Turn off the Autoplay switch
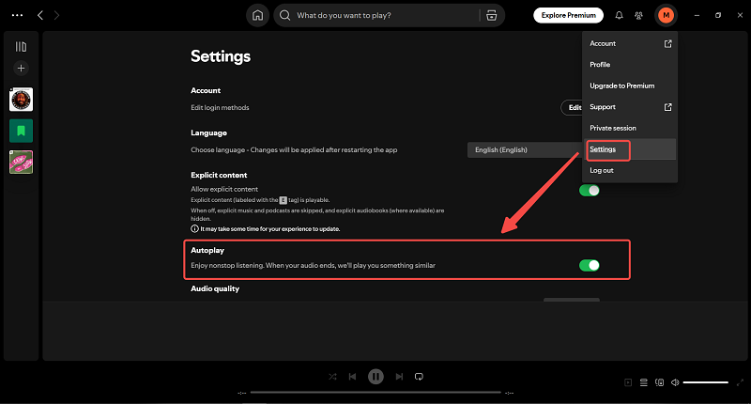Image resolution: width=751 pixels, height=404 pixels. click(x=590, y=266)
